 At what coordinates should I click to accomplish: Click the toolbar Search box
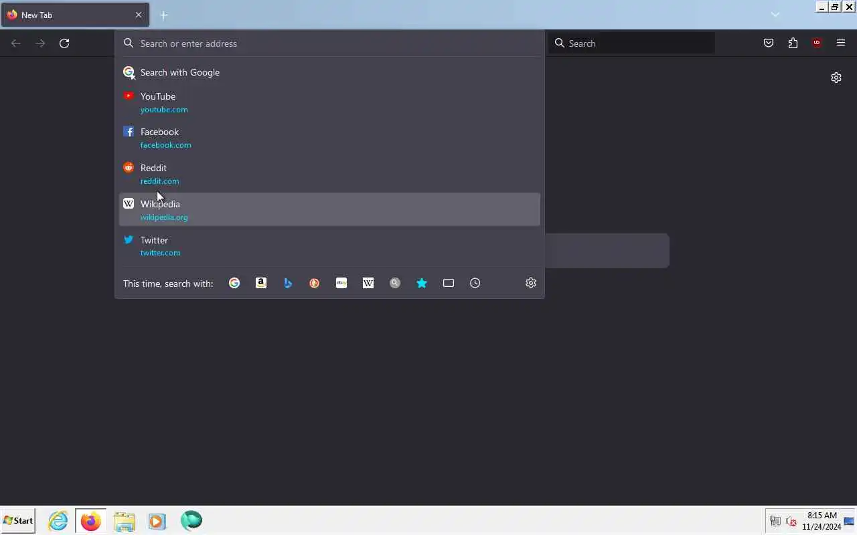point(631,43)
